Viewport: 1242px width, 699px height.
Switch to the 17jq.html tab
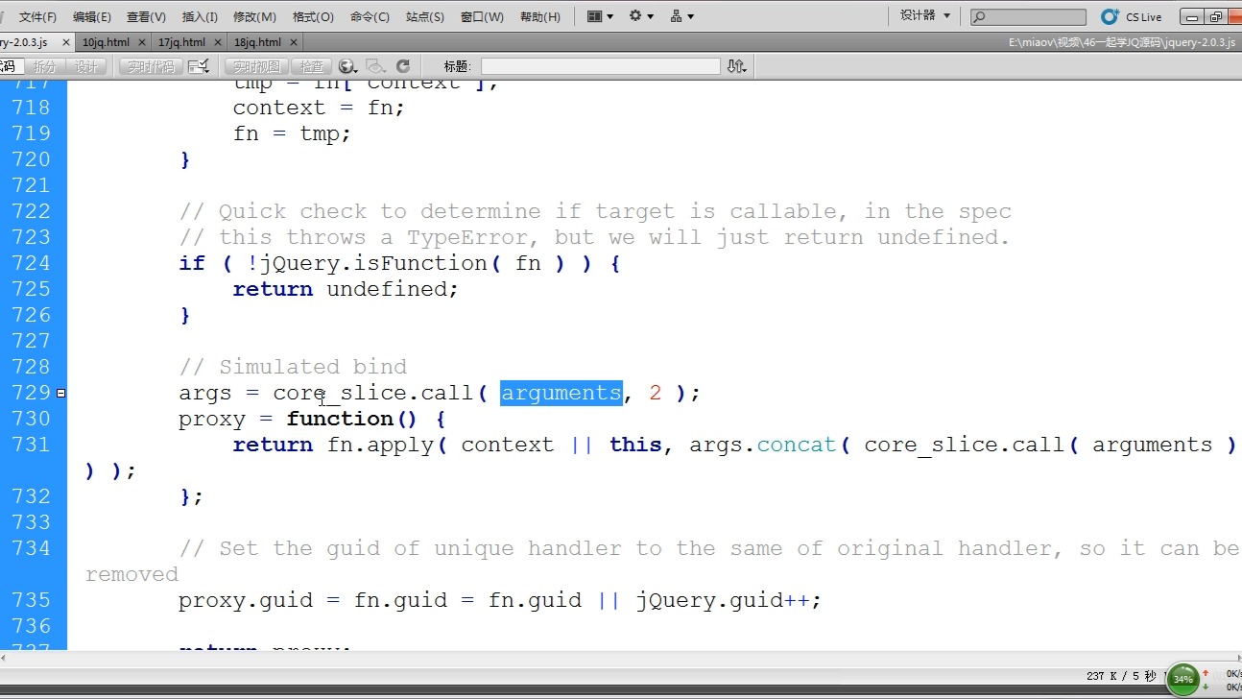point(181,42)
